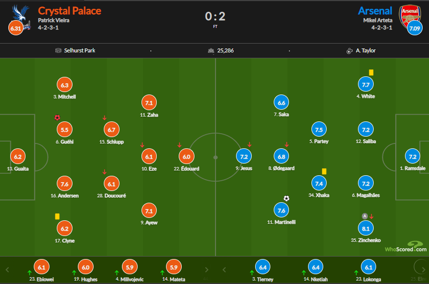The width and height of the screenshot is (429, 284).
Task: Click the Crystal Palace club crest
Action: pyautogui.click(x=21, y=13)
